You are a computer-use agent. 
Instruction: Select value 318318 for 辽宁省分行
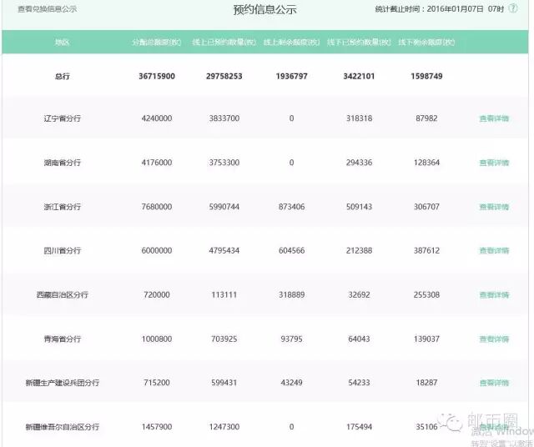coord(359,118)
